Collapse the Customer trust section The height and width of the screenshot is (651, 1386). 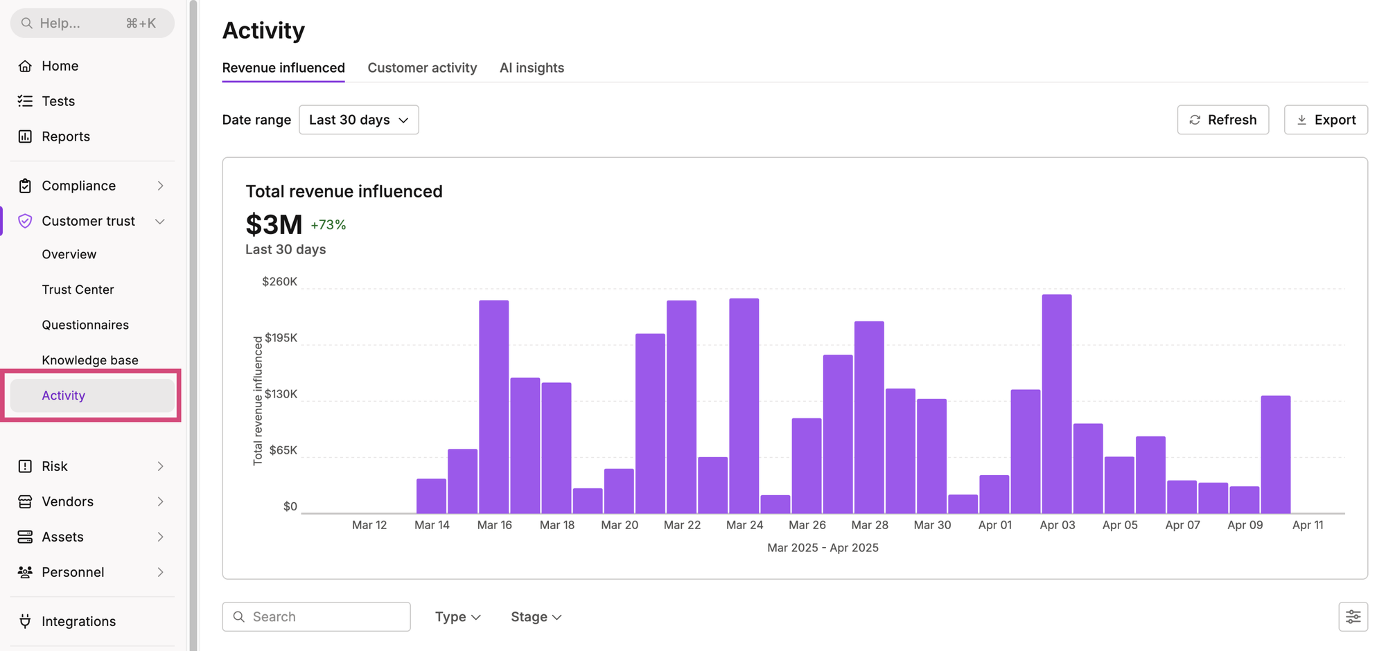tap(160, 221)
